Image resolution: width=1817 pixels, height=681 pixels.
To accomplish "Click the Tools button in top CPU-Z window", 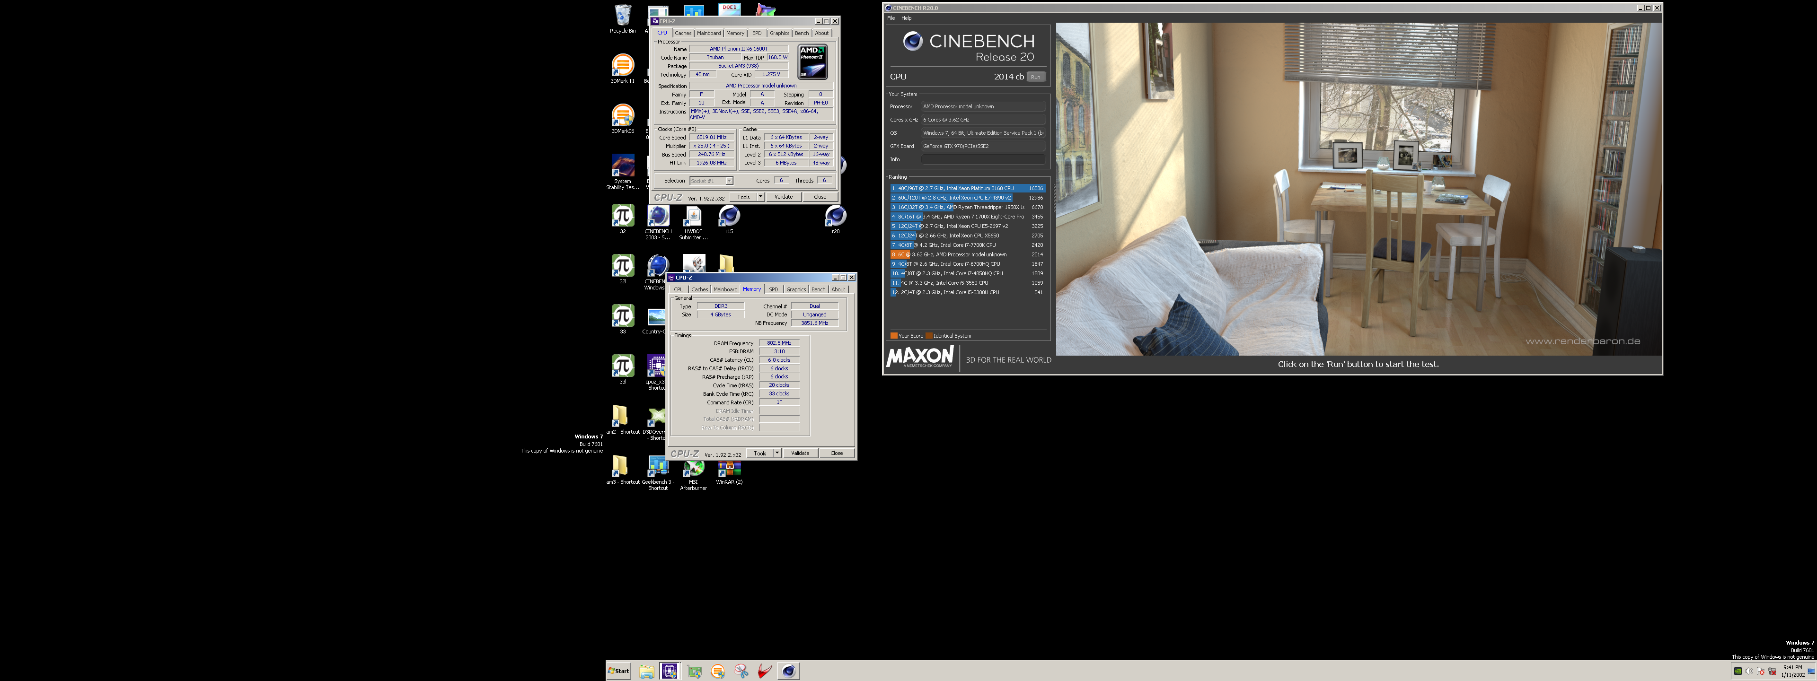I will point(743,197).
